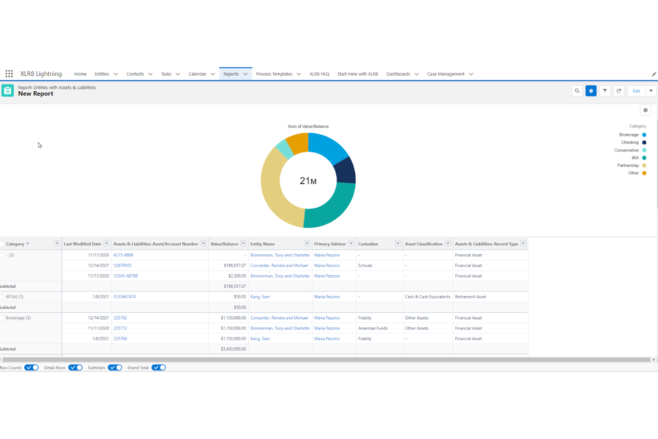Open Maria Pezzino link in 235762 row
Image resolution: width=658 pixels, height=439 pixels.
coord(327,318)
